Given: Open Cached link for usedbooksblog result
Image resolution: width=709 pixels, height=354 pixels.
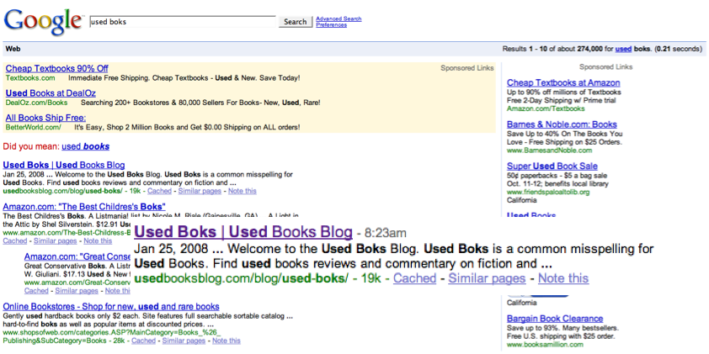Looking at the screenshot, I should point(160,191).
